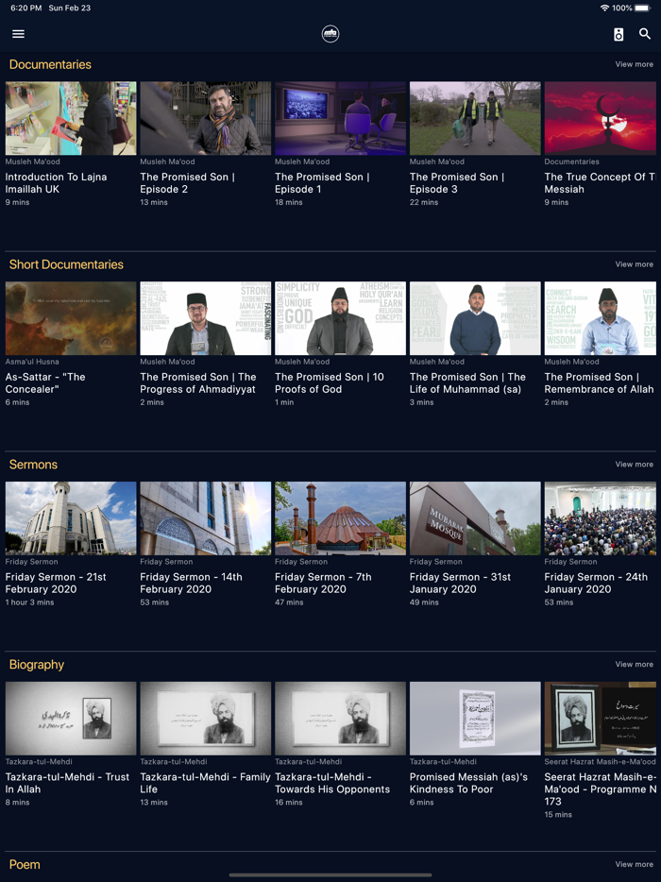
Task: Open the hamburger navigation menu
Action: coord(18,34)
